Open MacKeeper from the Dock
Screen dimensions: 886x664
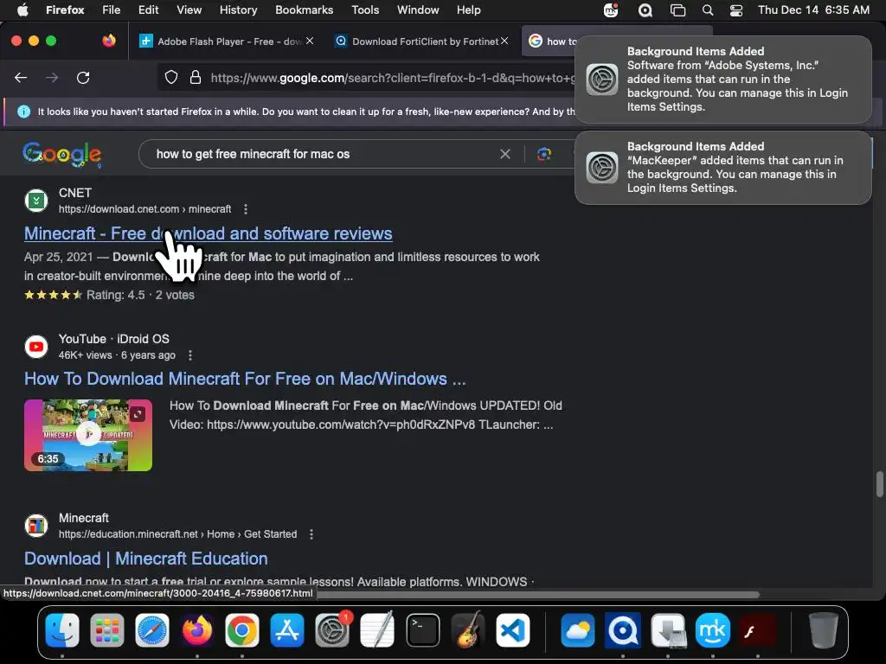(x=713, y=630)
